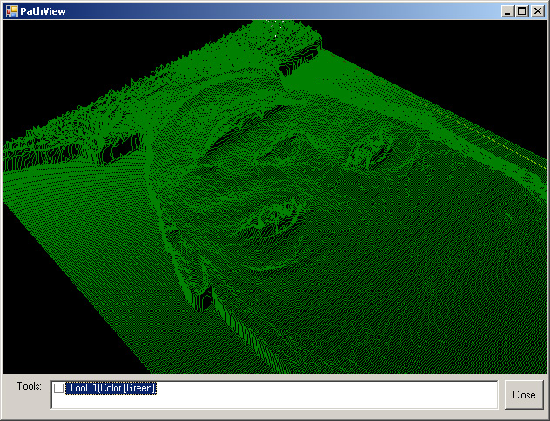Click the flat green toolpath area at bottom-right
550x421 pixels.
[x=470, y=331]
